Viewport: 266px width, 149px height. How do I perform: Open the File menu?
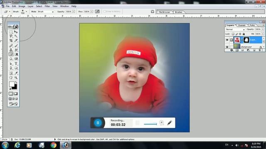(x=7, y=6)
